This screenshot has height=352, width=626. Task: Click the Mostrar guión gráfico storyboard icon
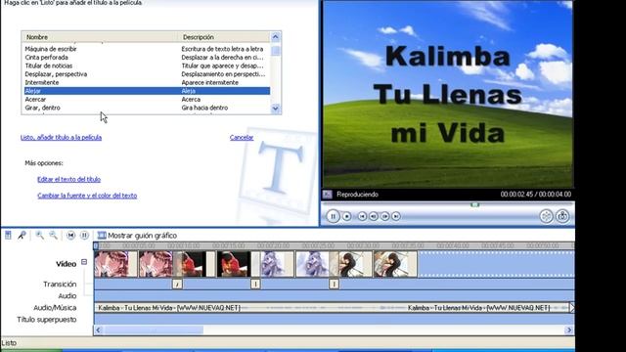coord(102,235)
